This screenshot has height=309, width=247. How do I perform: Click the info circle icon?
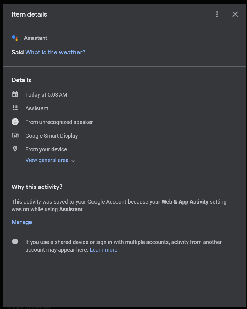click(15, 242)
